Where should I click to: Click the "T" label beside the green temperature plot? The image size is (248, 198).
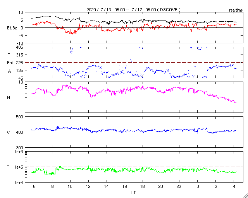click(x=8, y=167)
